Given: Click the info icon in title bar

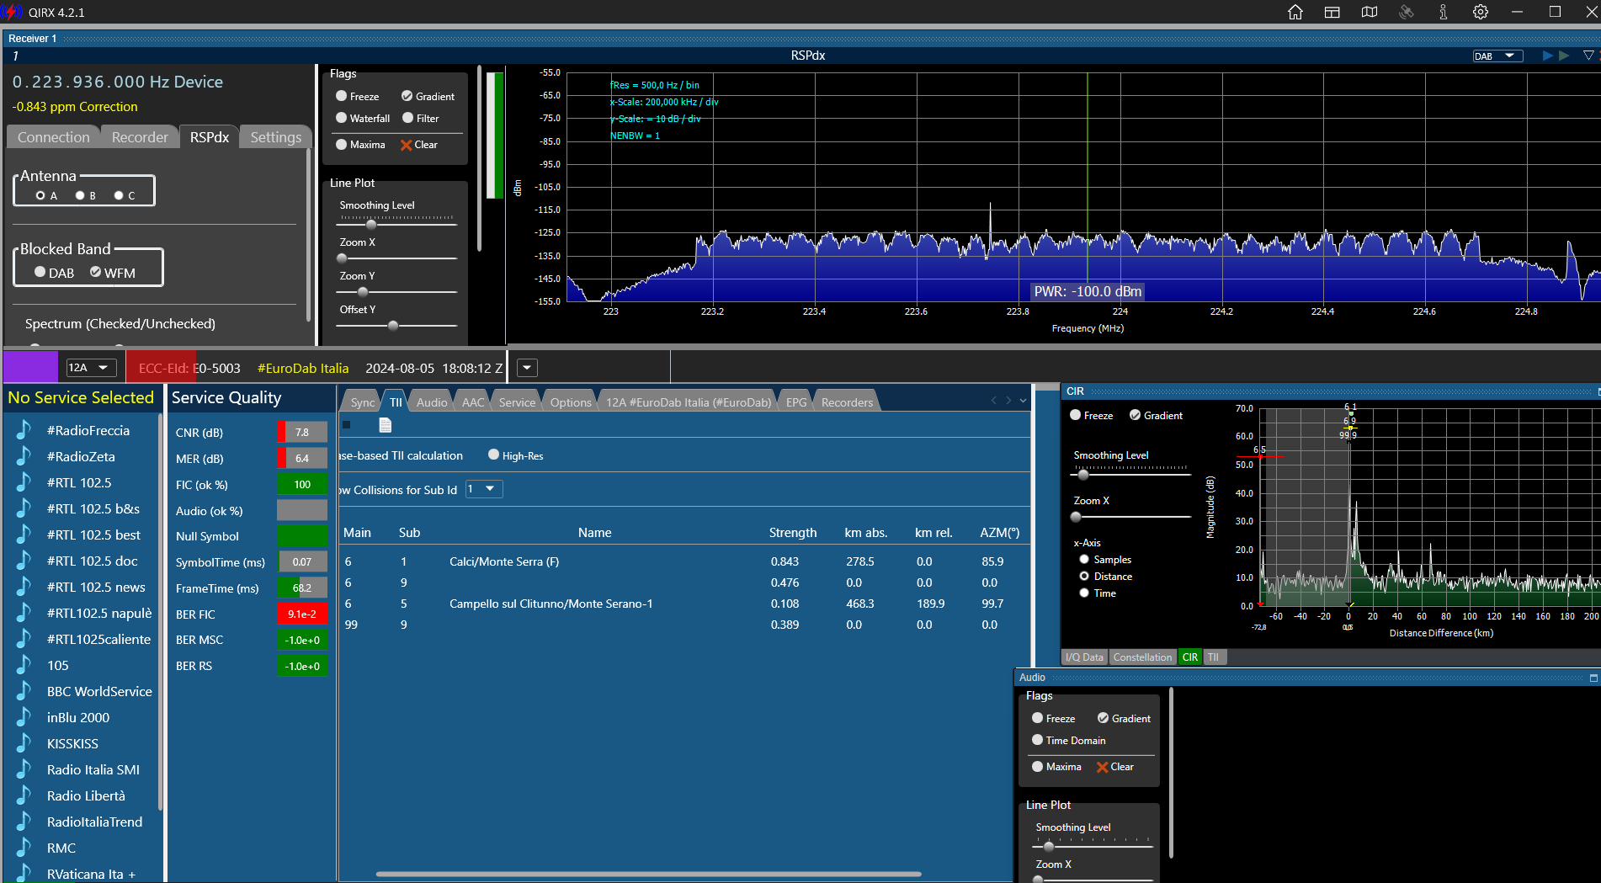Looking at the screenshot, I should tap(1444, 12).
